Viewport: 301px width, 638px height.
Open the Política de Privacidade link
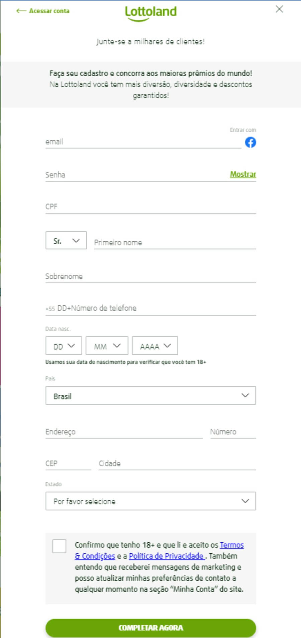pyautogui.click(x=166, y=556)
